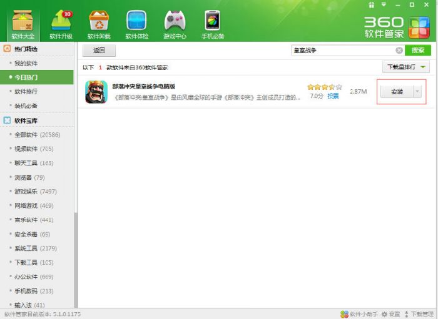Open 下载管理 download manager

click(x=419, y=314)
